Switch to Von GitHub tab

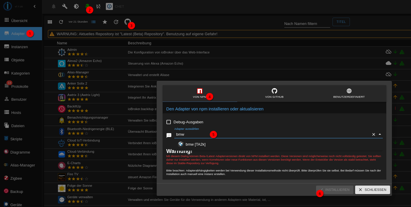274,93
